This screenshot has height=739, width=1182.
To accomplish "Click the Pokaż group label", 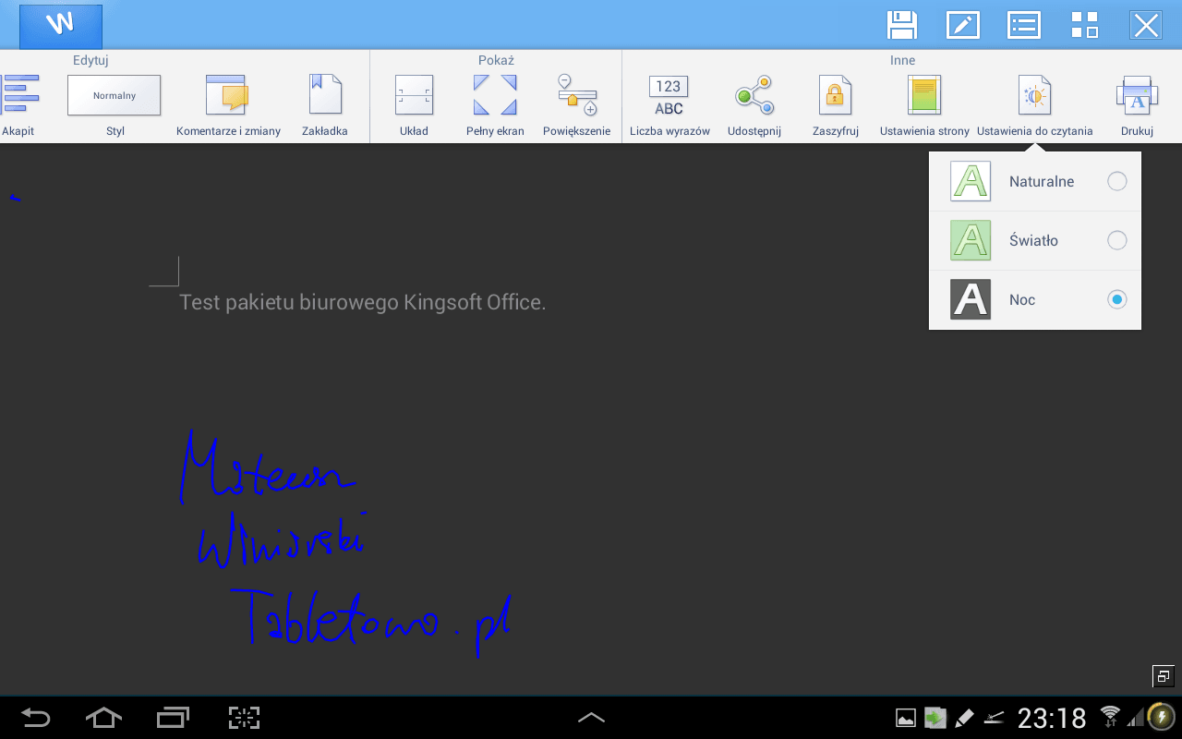I will pos(496,60).
